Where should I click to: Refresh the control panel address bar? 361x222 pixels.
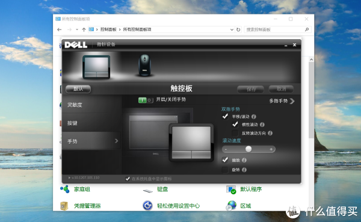point(238,29)
